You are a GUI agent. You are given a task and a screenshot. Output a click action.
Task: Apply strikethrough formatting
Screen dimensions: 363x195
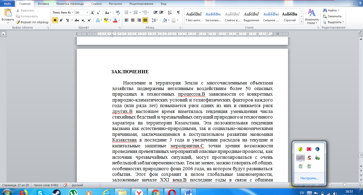click(x=77, y=20)
